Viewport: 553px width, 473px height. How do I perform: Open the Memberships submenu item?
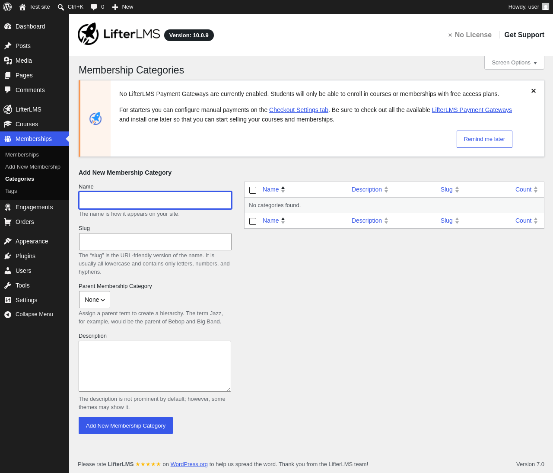[x=22, y=155]
